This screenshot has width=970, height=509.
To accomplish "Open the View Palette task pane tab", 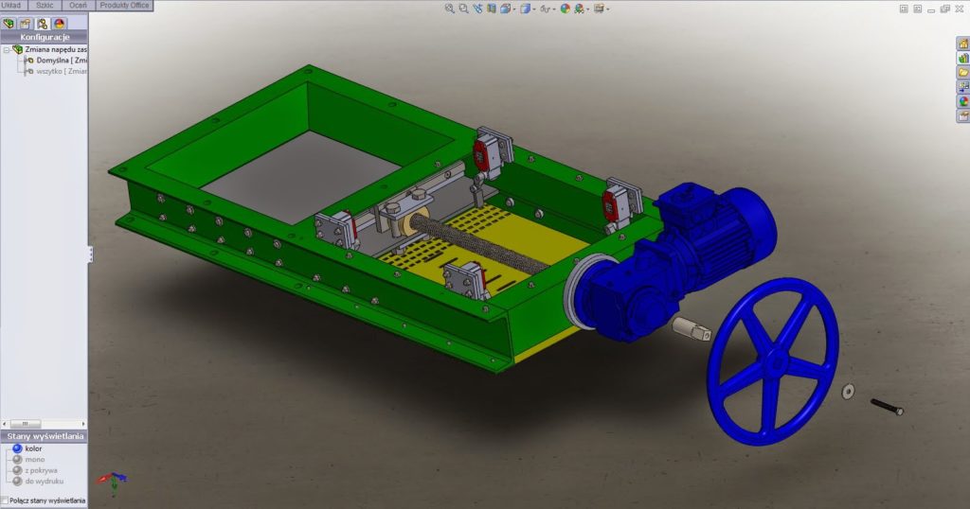I will (x=963, y=87).
